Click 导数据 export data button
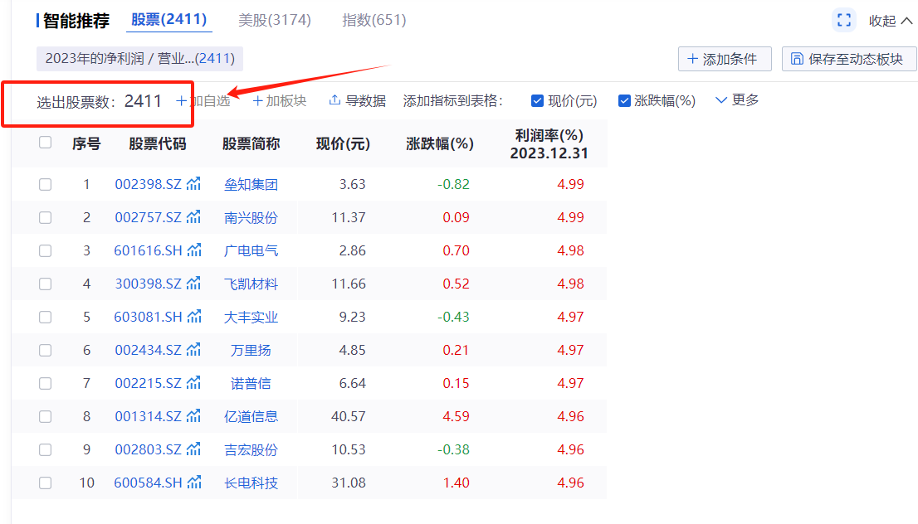 [x=357, y=100]
